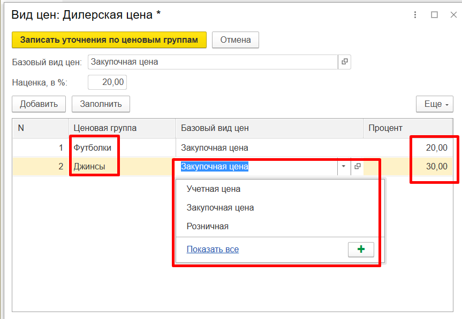462x319 pixels.
Task: Click the Отмена button
Action: [236, 40]
